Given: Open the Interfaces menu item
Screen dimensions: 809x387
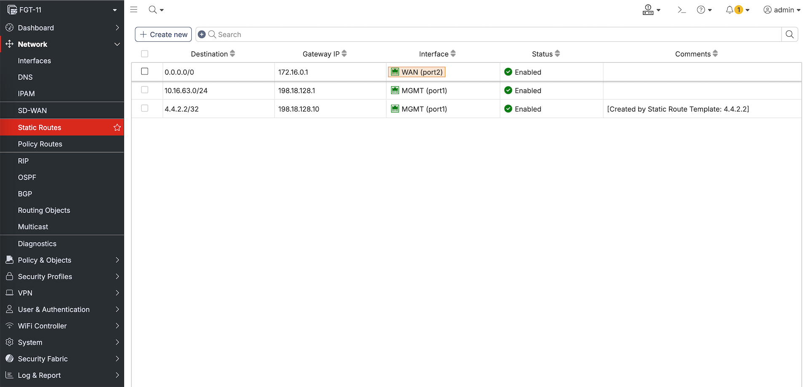Looking at the screenshot, I should [x=35, y=61].
